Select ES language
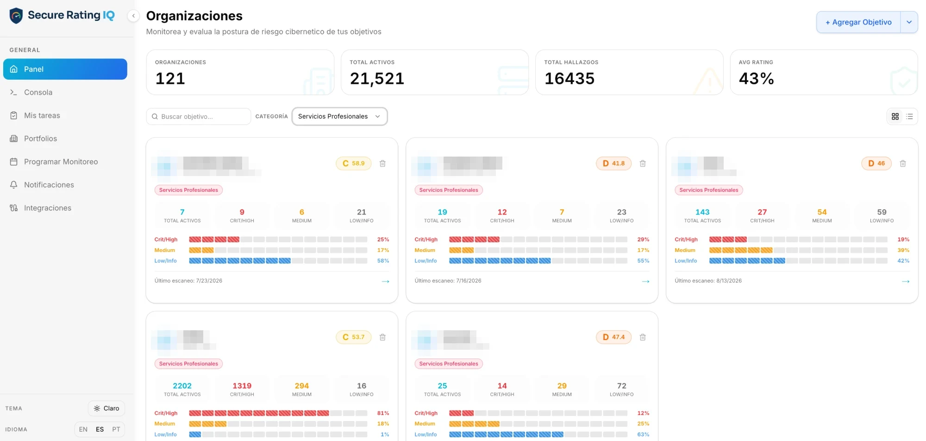 tap(100, 429)
